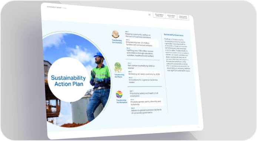Select Aim 4 net-carbon neutrality item

[x=141, y=66]
